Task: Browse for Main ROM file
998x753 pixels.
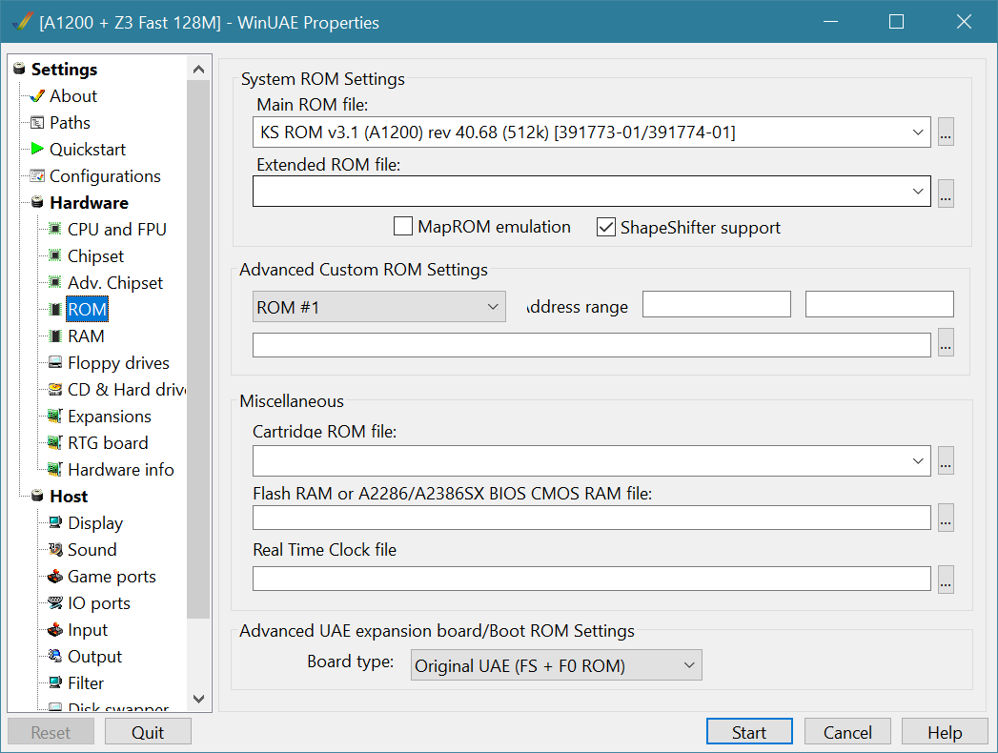Action: (x=946, y=132)
